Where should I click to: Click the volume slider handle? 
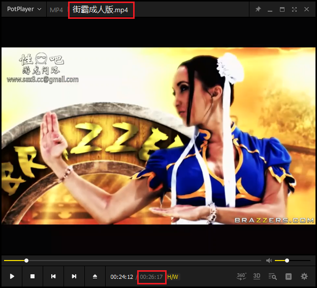pyautogui.click(x=287, y=261)
